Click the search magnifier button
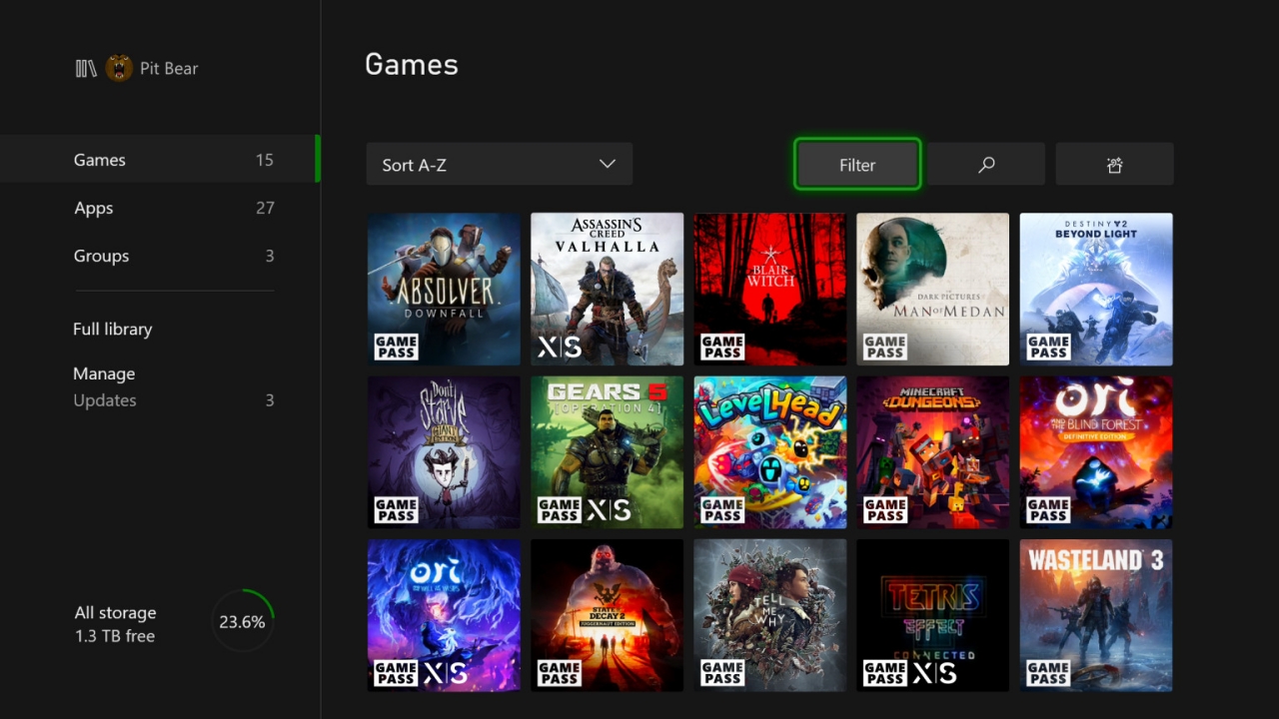The height and width of the screenshot is (719, 1279). [986, 165]
